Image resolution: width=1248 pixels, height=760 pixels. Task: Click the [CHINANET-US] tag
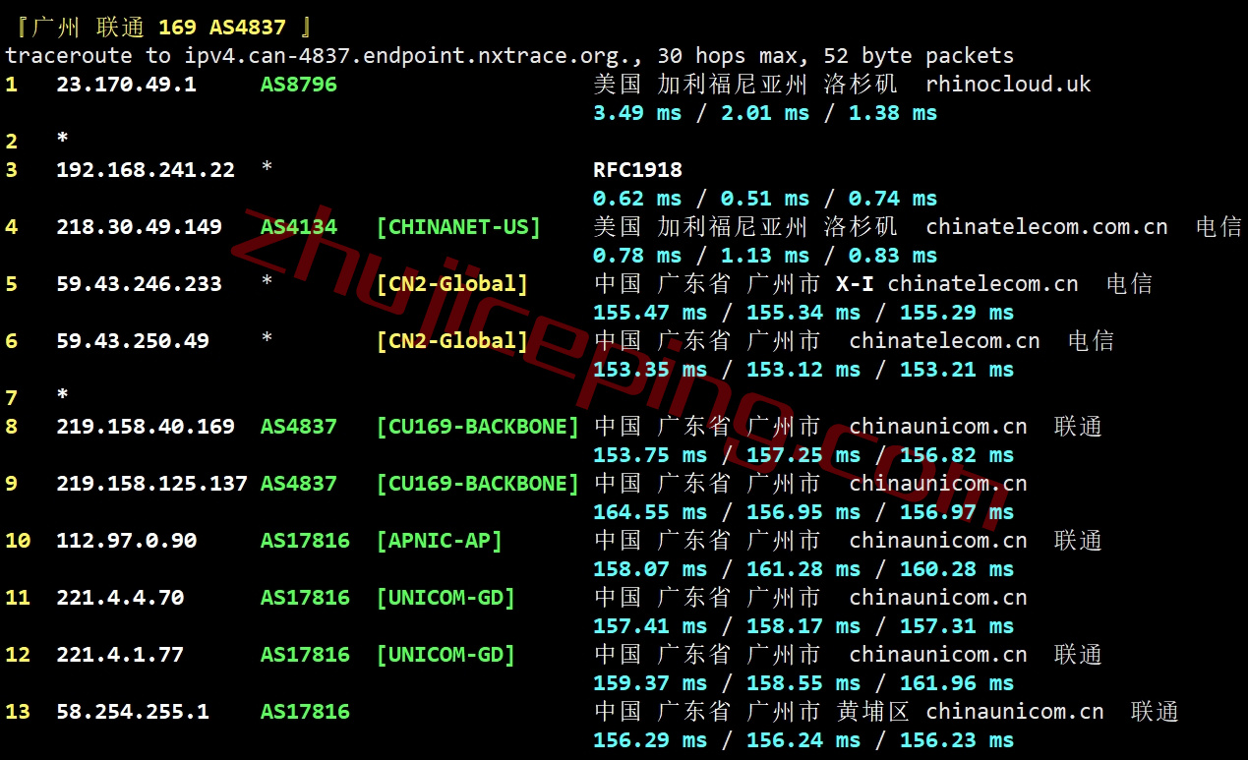458,227
